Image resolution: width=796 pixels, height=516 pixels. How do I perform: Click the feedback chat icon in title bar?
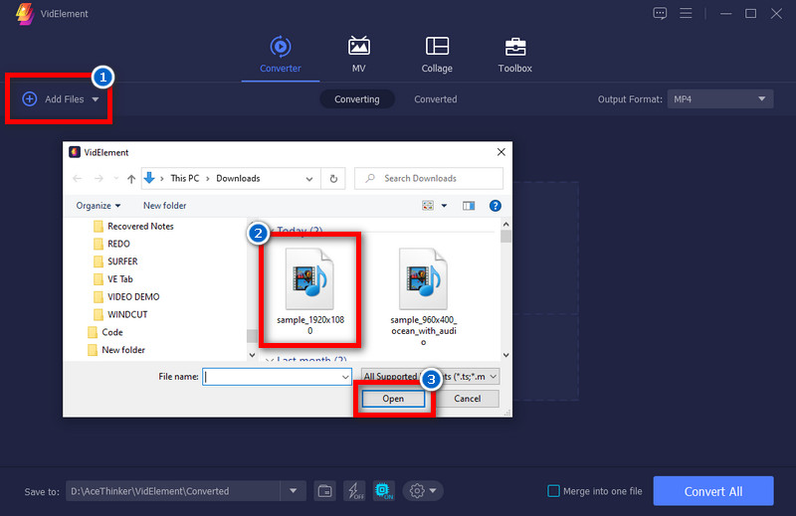coord(660,13)
